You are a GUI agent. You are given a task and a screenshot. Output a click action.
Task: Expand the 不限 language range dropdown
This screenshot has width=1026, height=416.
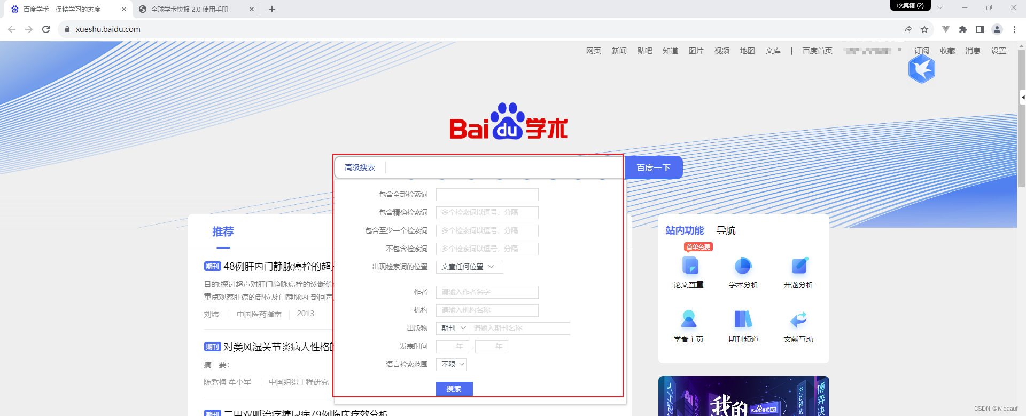pyautogui.click(x=451, y=364)
